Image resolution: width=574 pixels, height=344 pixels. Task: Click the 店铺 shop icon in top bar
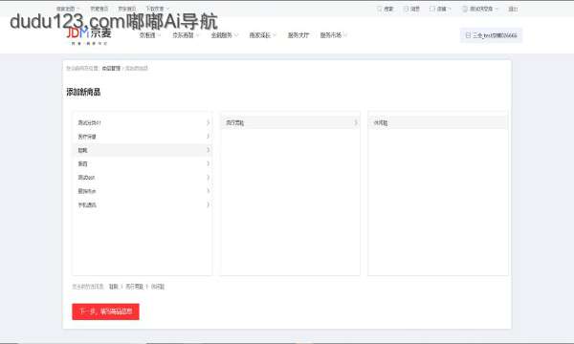pos(432,9)
